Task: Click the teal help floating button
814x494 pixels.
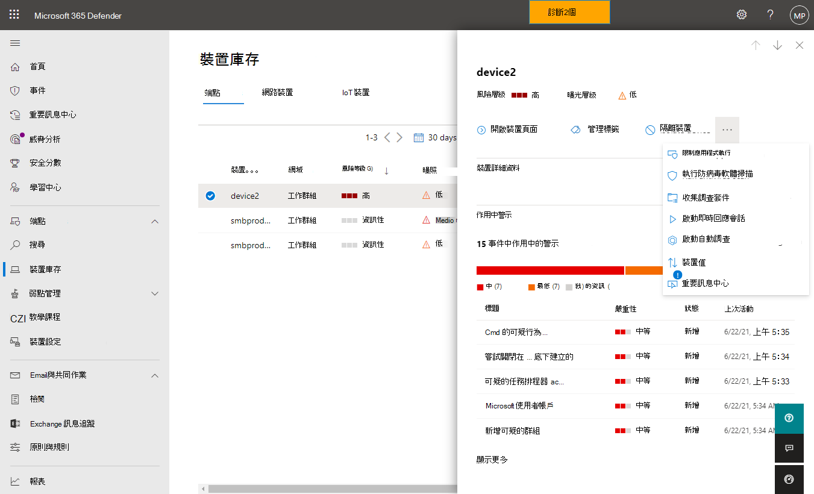Action: [789, 418]
